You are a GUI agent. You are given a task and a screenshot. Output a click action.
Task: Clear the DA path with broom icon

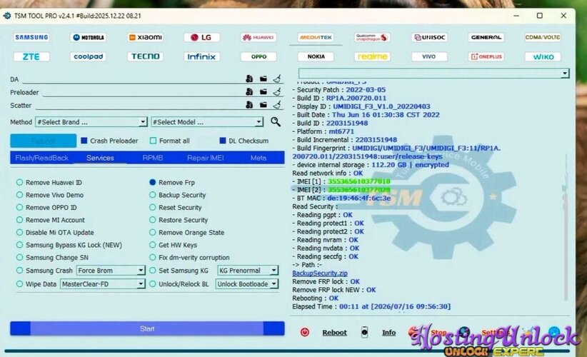(x=277, y=79)
